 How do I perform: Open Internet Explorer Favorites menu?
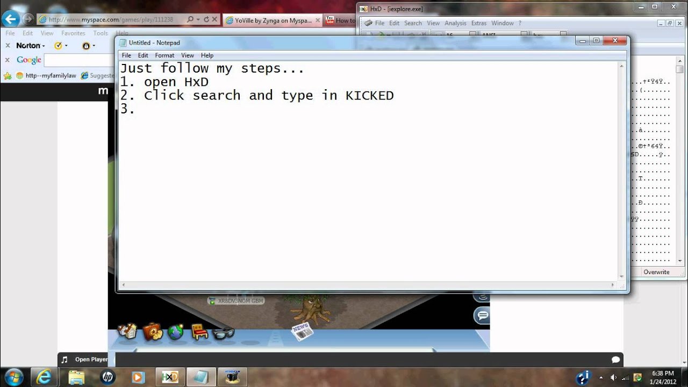pos(73,33)
